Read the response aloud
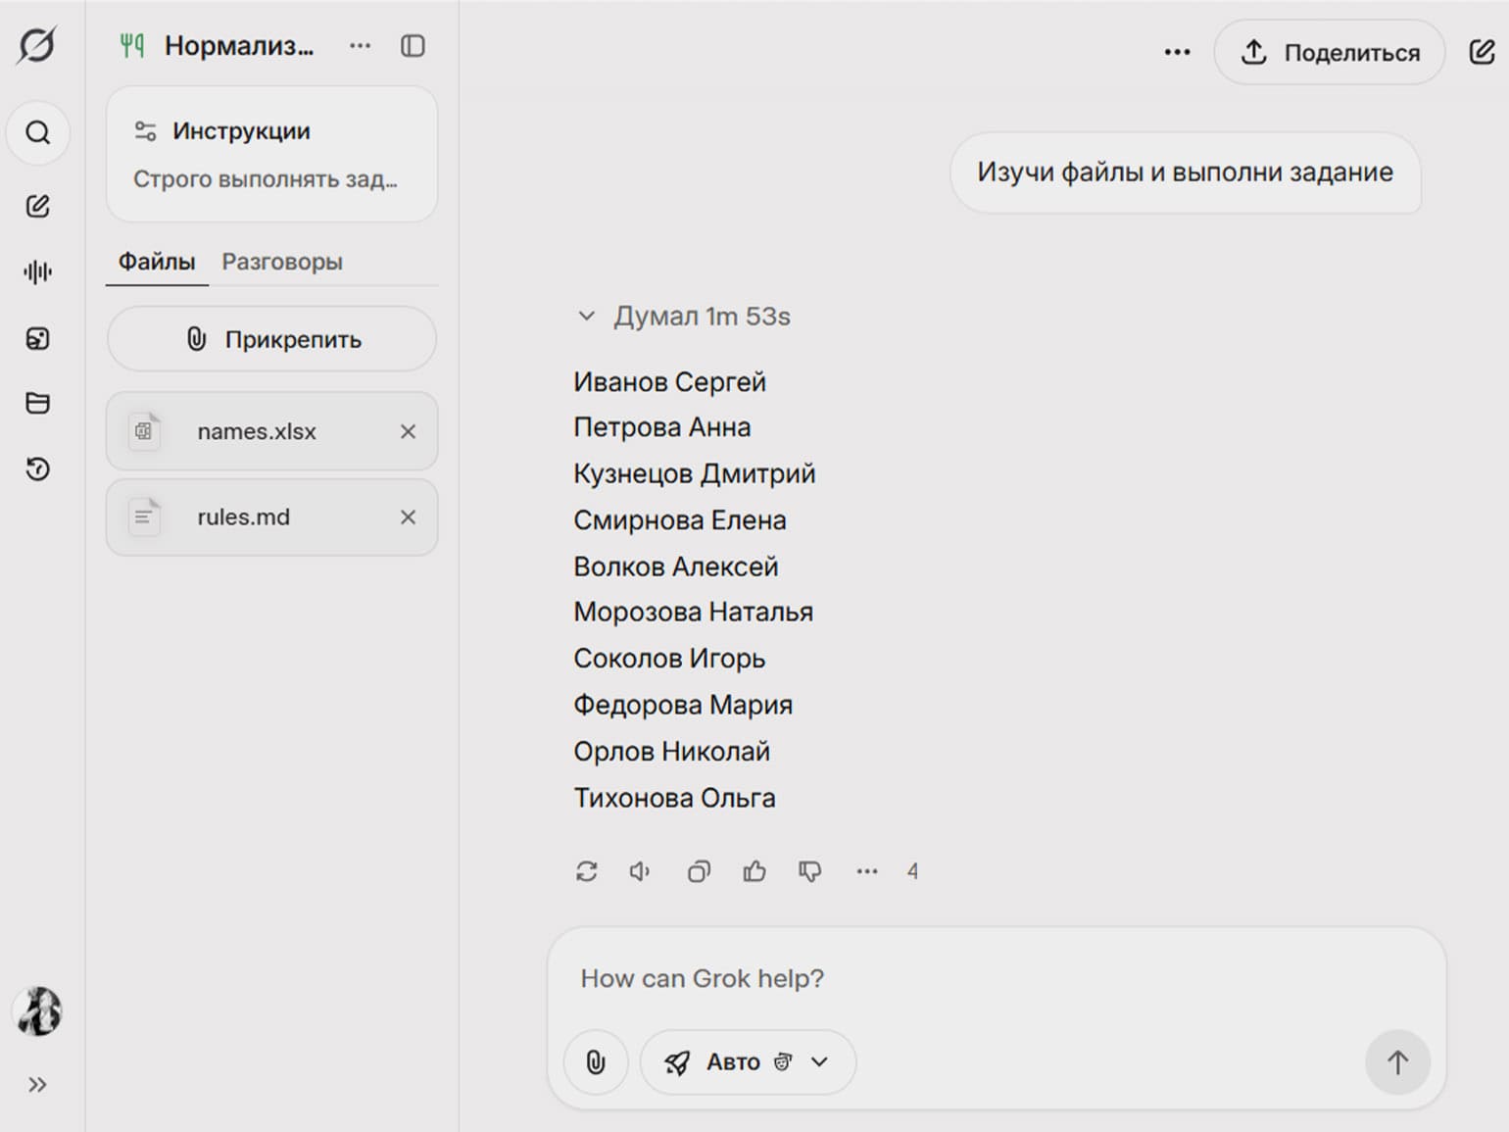The width and height of the screenshot is (1509, 1132). [640, 871]
